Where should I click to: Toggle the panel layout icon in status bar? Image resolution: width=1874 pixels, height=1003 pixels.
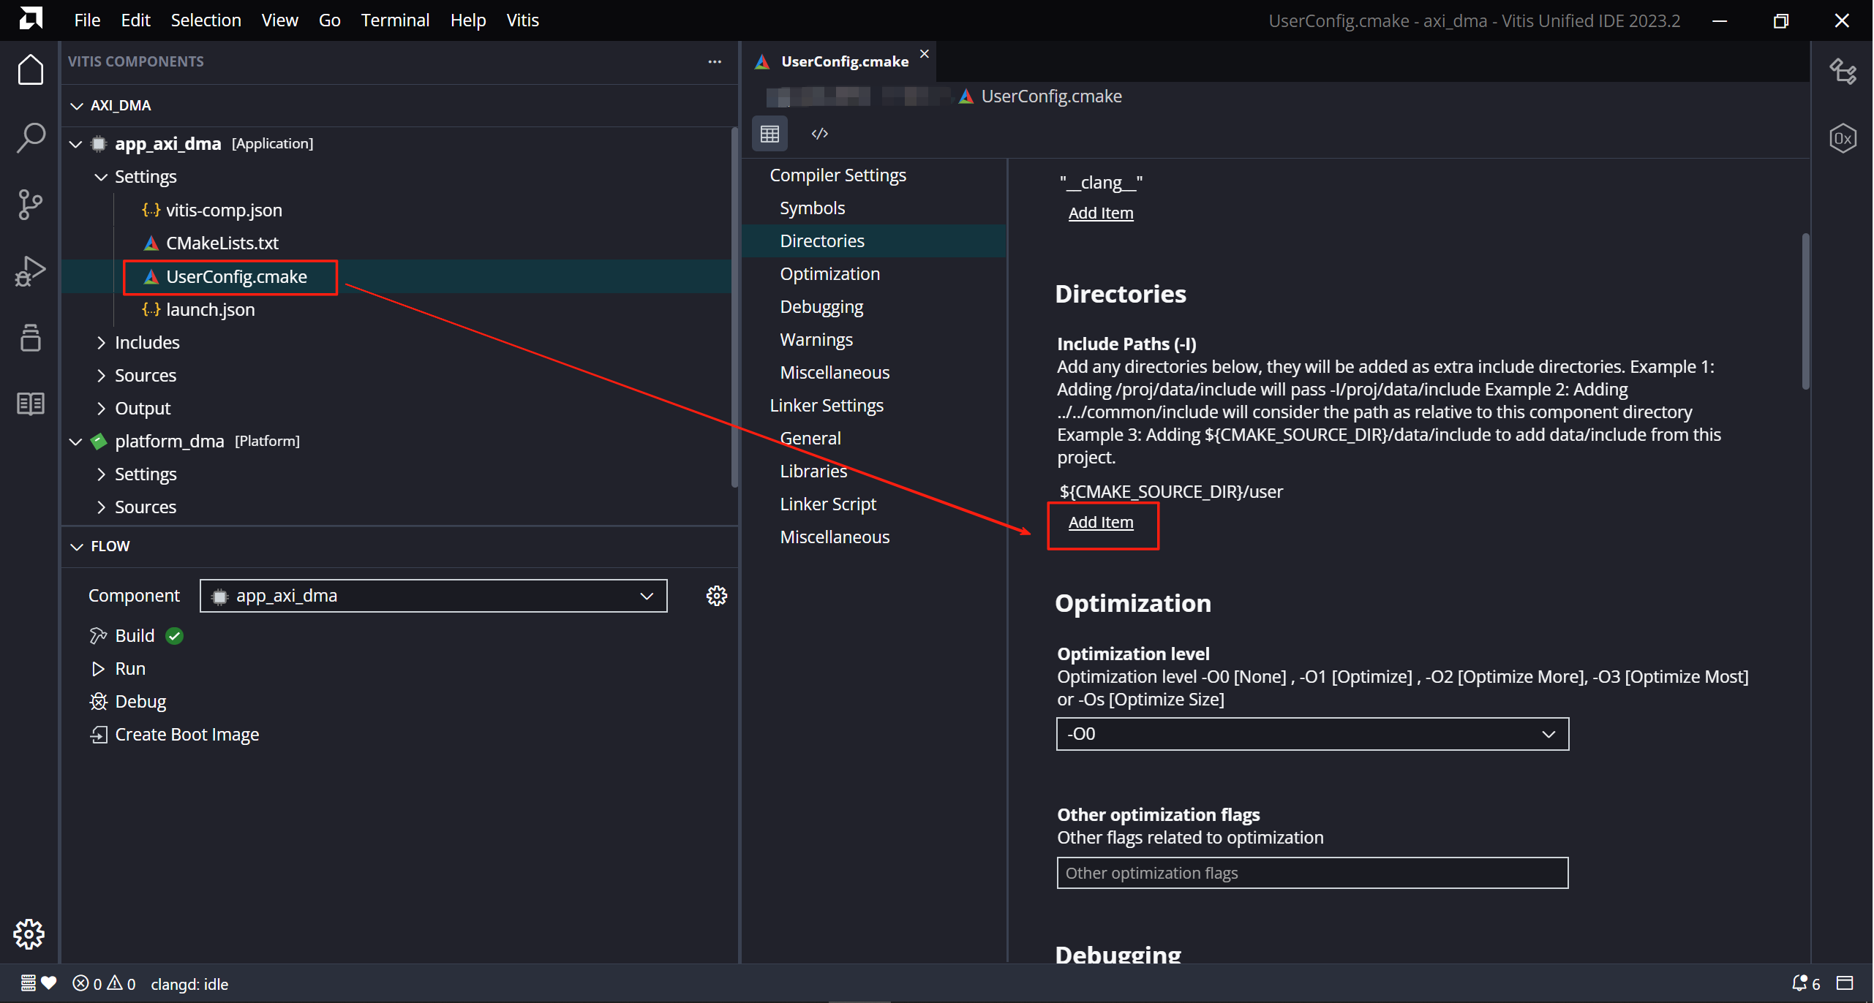1845,984
